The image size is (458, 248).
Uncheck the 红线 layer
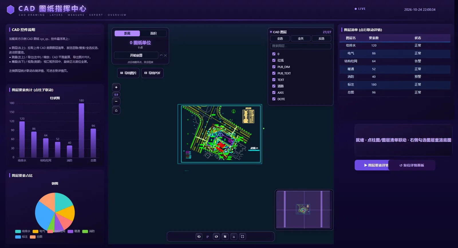click(274, 60)
